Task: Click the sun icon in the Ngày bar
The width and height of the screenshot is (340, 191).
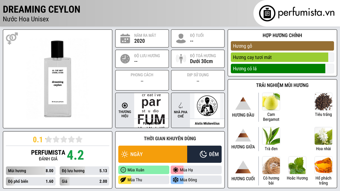Action: (125, 154)
